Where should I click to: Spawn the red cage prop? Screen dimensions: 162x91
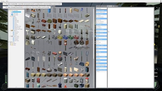pos(76,37)
